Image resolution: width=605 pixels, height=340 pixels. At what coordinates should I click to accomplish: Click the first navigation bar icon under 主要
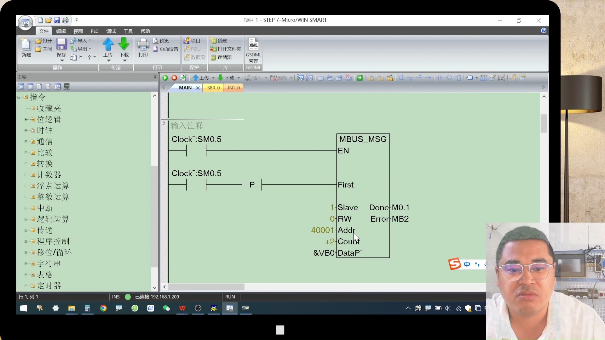coord(21,87)
